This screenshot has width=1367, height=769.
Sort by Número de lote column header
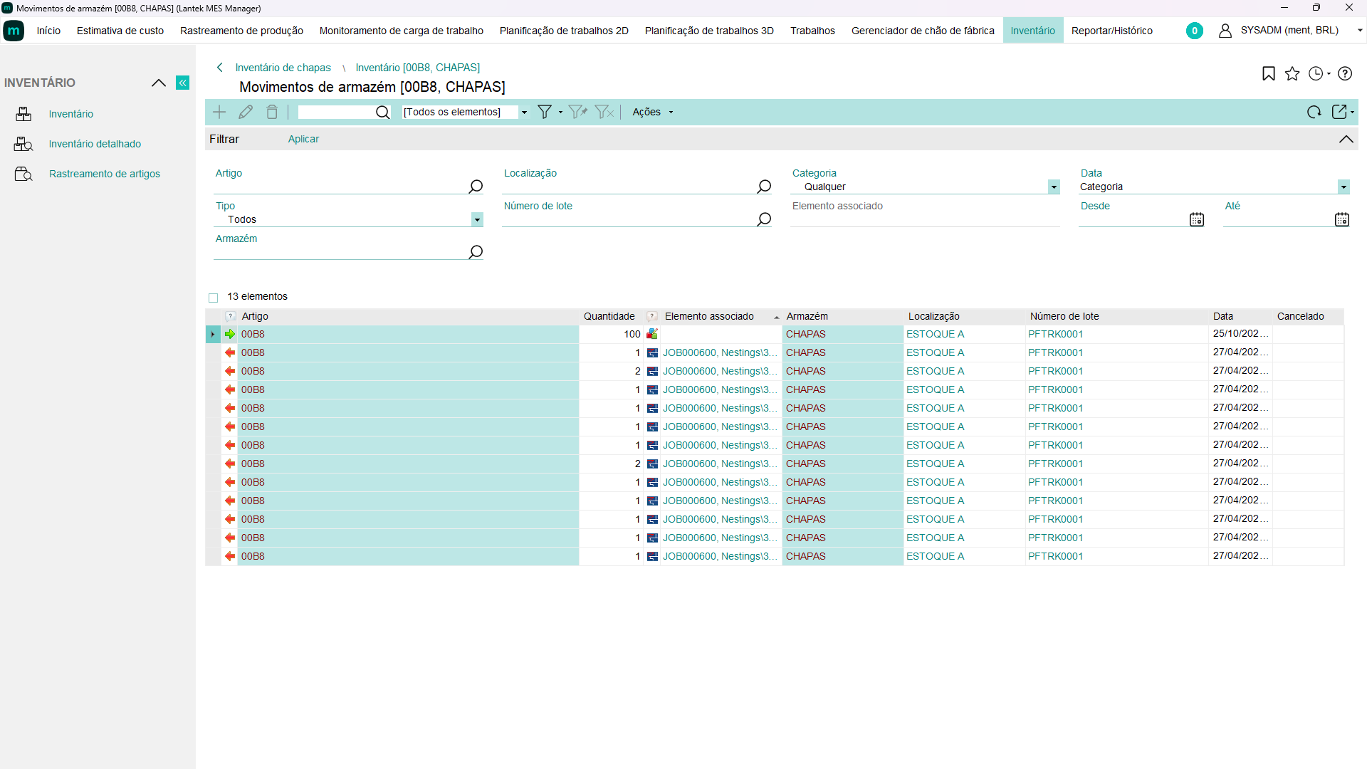[x=1064, y=316]
